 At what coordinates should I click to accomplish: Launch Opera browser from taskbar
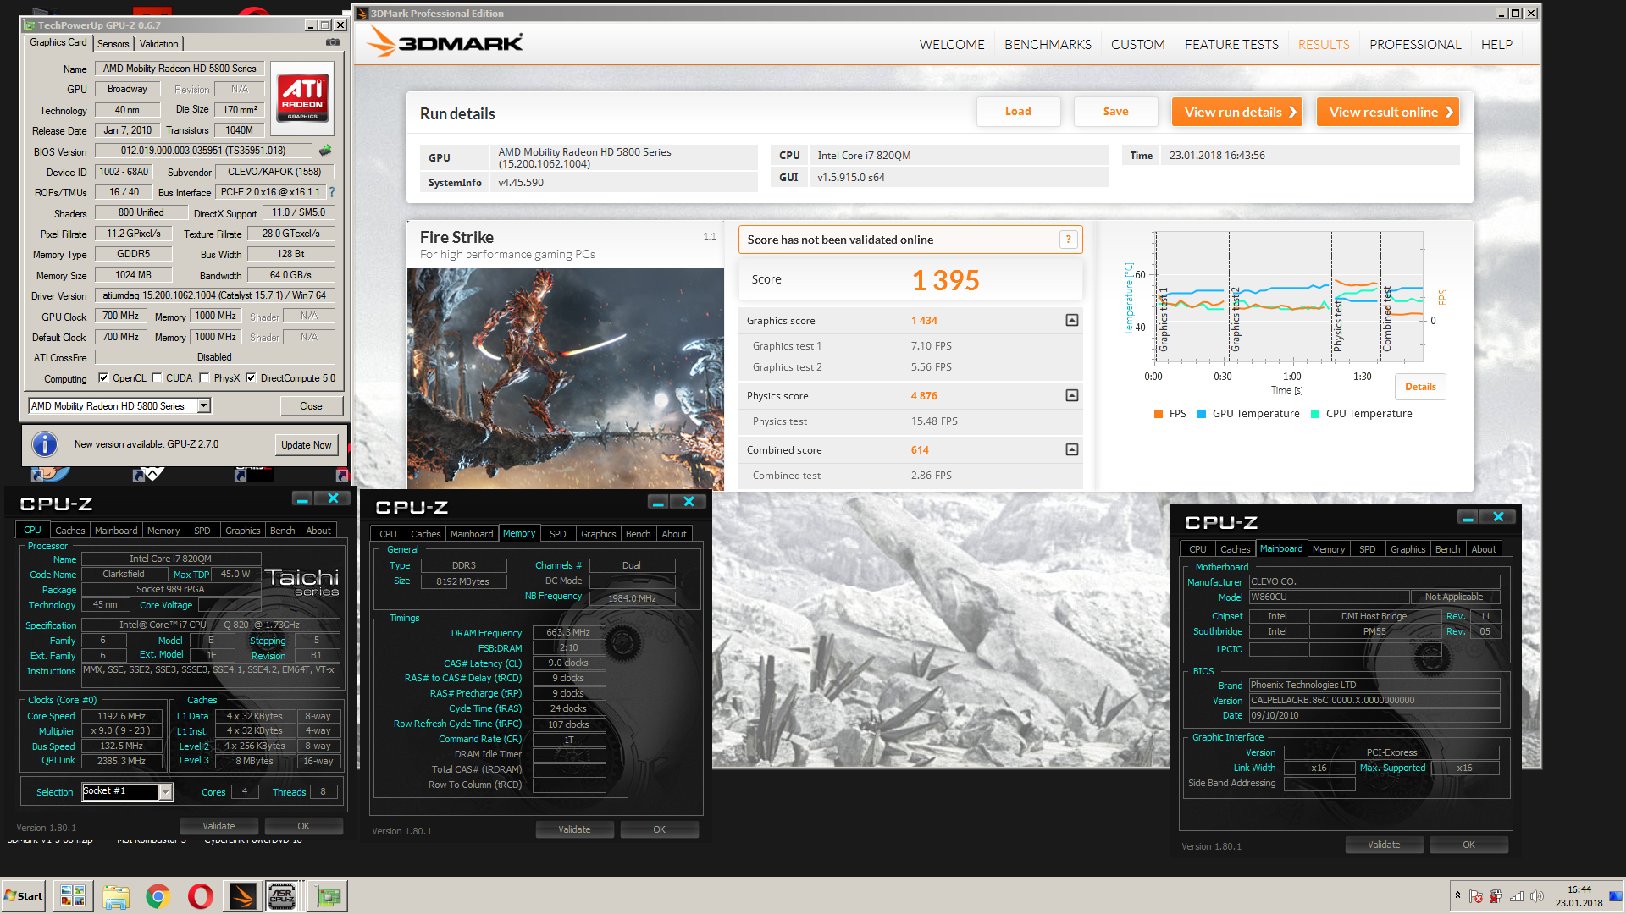[201, 896]
